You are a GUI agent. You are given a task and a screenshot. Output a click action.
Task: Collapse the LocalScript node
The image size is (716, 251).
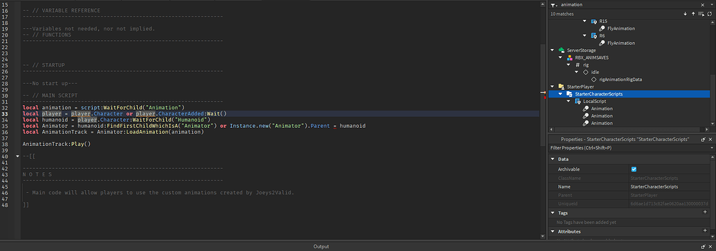569,102
